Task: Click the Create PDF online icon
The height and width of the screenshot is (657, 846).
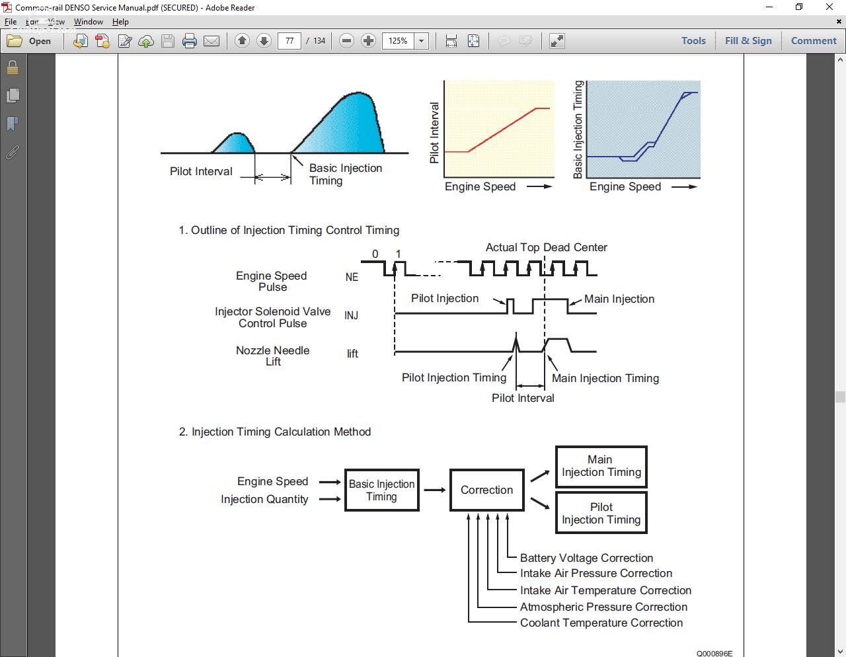Action: pos(102,41)
